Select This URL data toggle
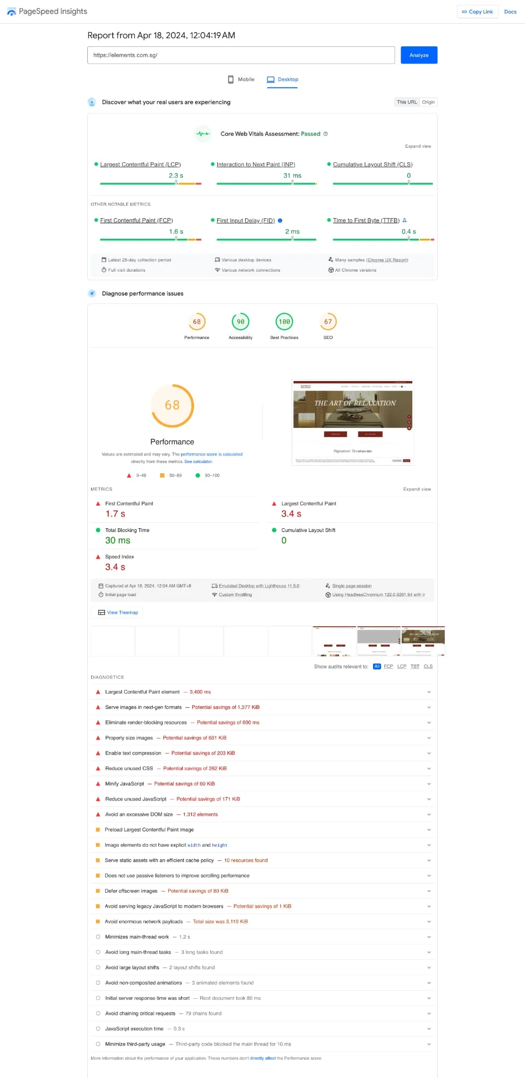Viewport: 525px width, 1078px height. [407, 102]
